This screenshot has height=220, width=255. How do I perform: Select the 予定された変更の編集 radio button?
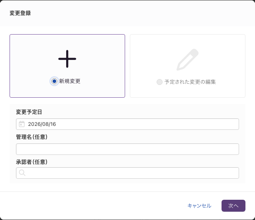159,82
